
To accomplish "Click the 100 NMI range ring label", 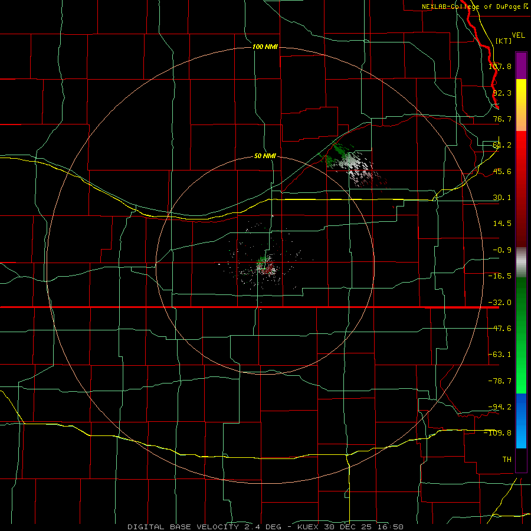I will click(x=265, y=47).
